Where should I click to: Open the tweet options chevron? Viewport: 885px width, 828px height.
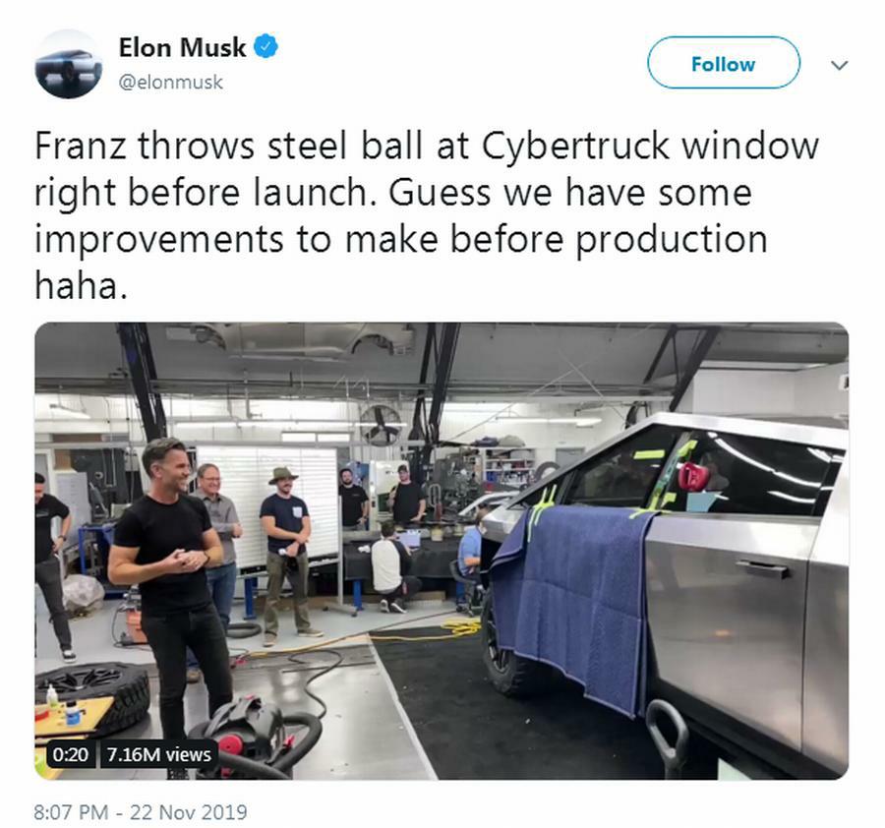pos(840,65)
